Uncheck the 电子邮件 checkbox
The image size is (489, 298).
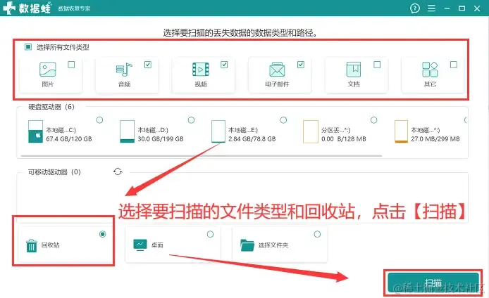[x=301, y=65]
